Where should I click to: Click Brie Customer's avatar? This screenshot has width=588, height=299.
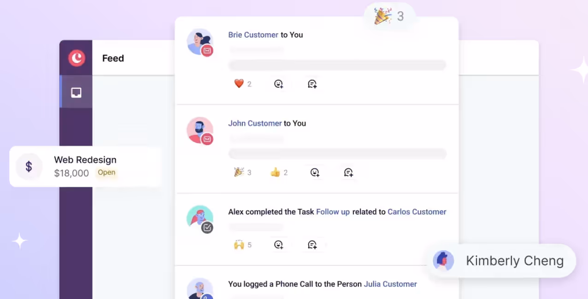tap(200, 42)
